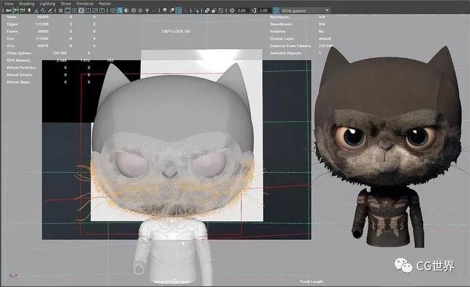Open the Shading menu
Image resolution: width=470 pixels, height=287 pixels.
[x=26, y=3]
